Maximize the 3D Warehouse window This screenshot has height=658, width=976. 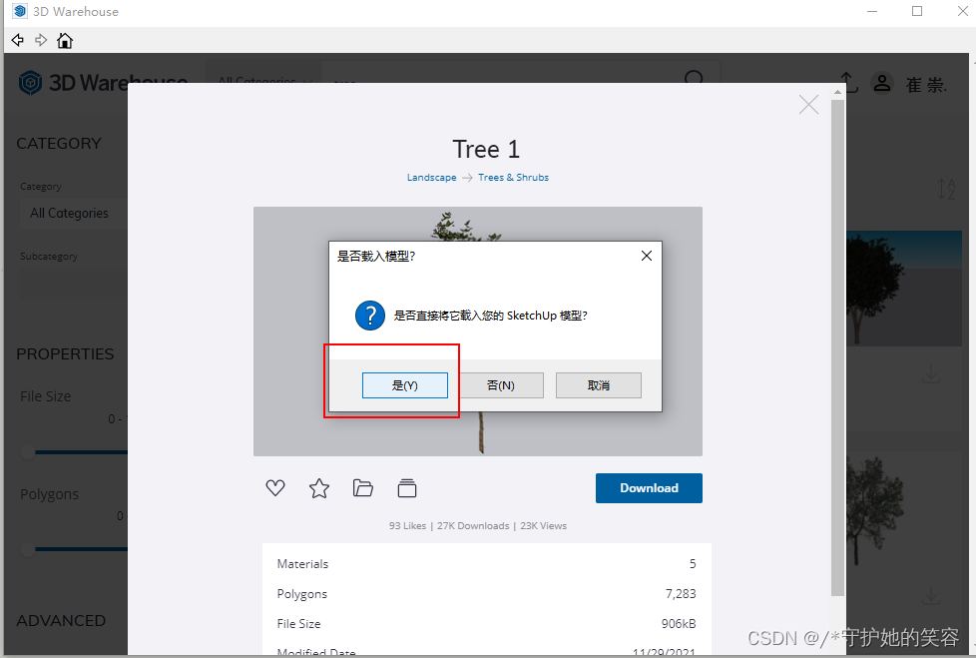(917, 11)
